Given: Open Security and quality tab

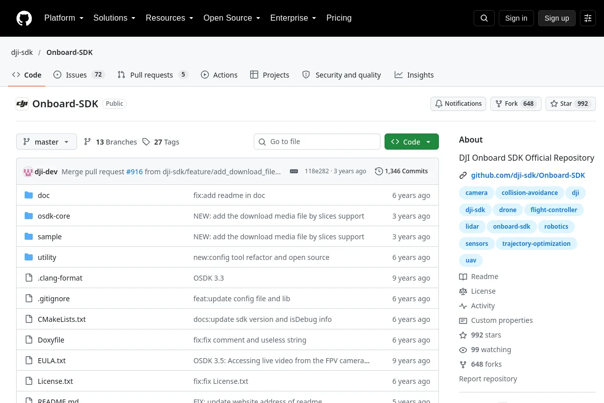Looking at the screenshot, I should [342, 75].
